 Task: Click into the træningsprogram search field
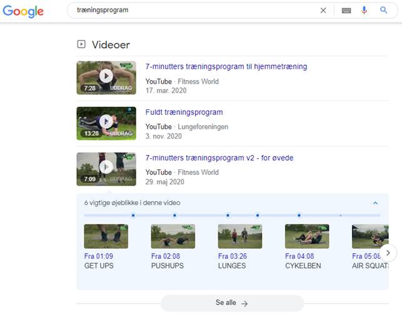click(194, 11)
